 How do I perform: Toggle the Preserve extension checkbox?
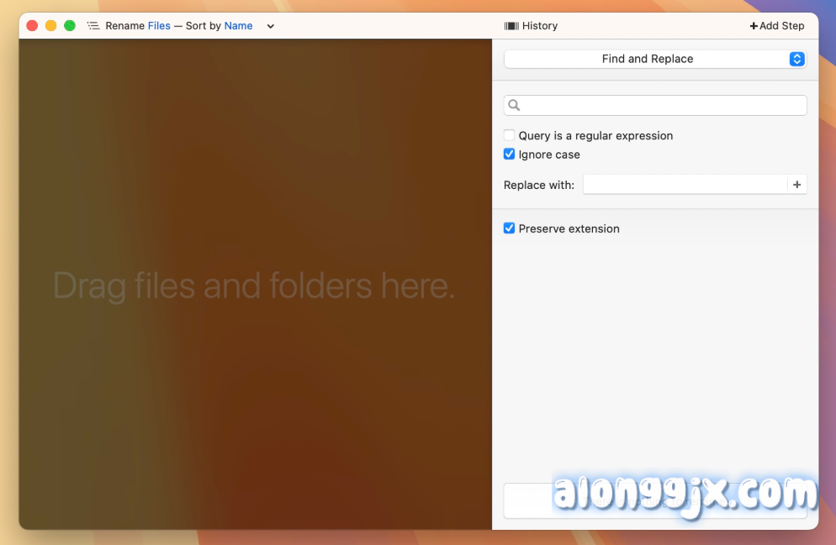click(x=509, y=228)
